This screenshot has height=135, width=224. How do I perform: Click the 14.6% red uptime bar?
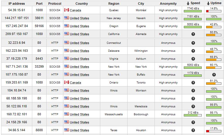[214, 11]
